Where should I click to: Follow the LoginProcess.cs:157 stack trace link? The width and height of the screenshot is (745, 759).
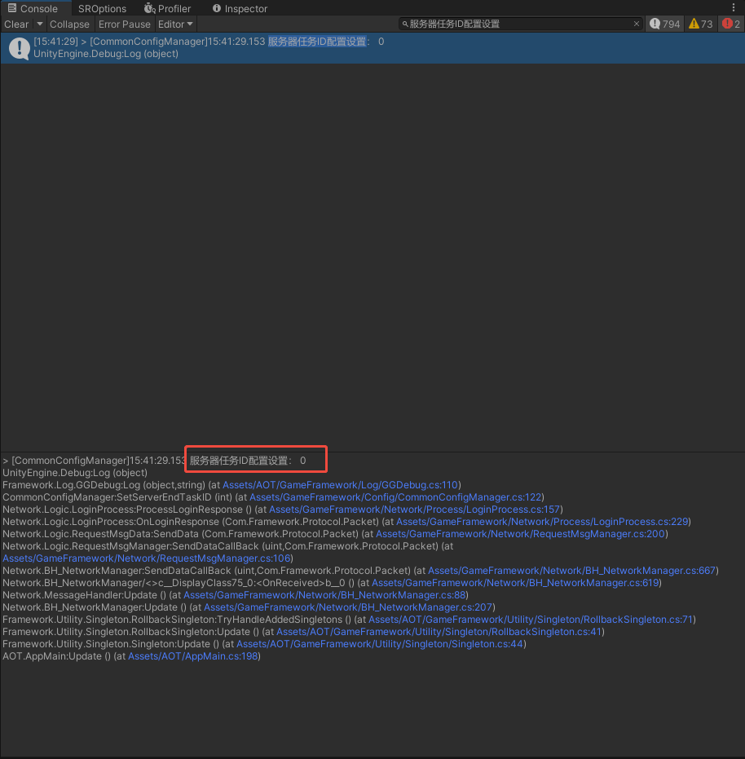click(414, 510)
